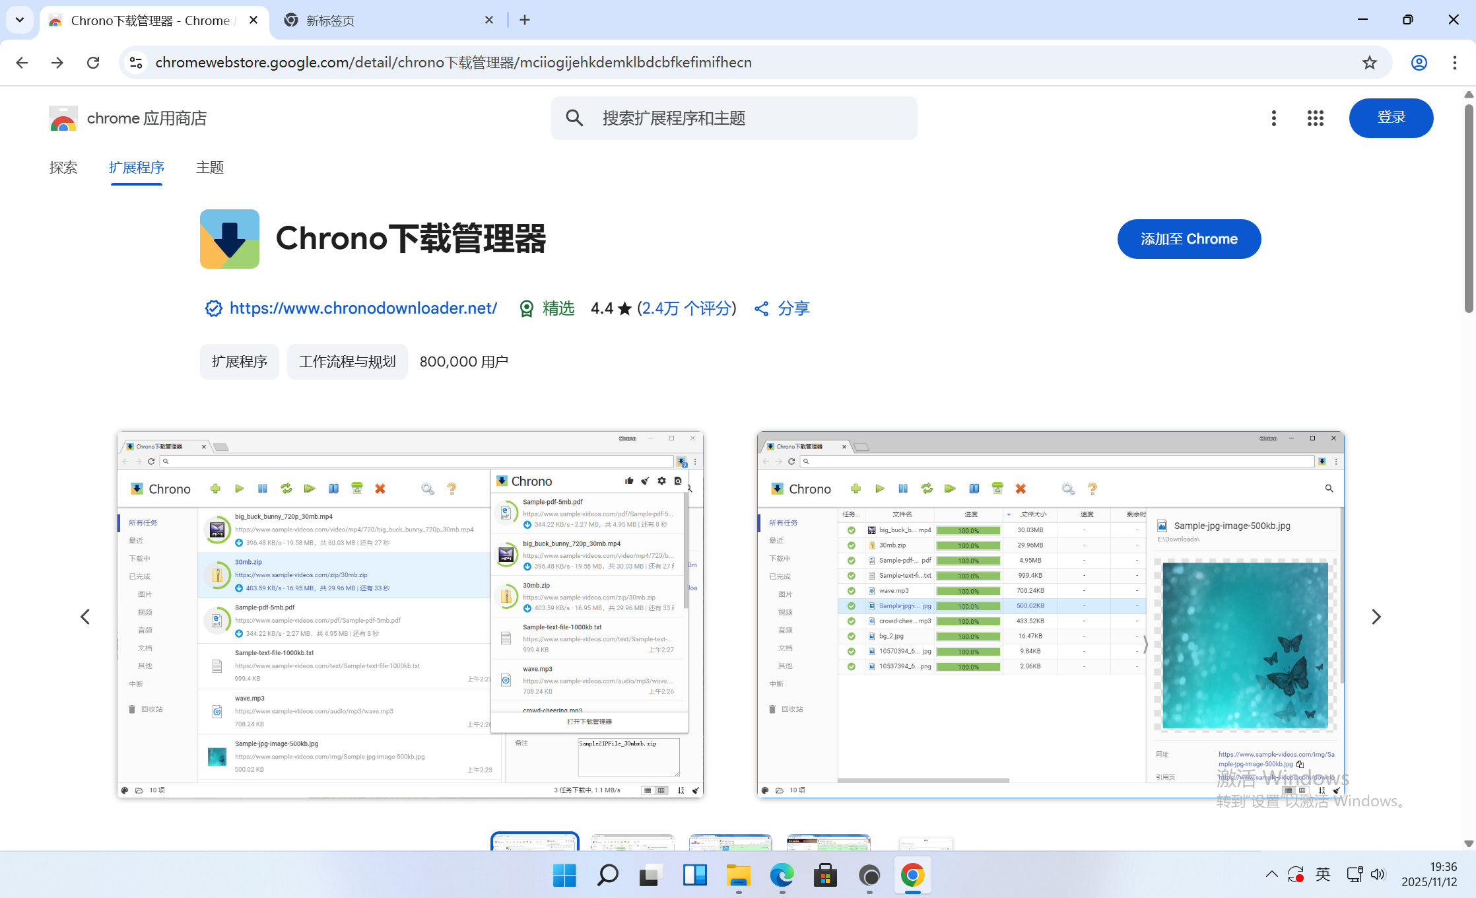Click the 添加至 Chrome button

click(x=1189, y=239)
